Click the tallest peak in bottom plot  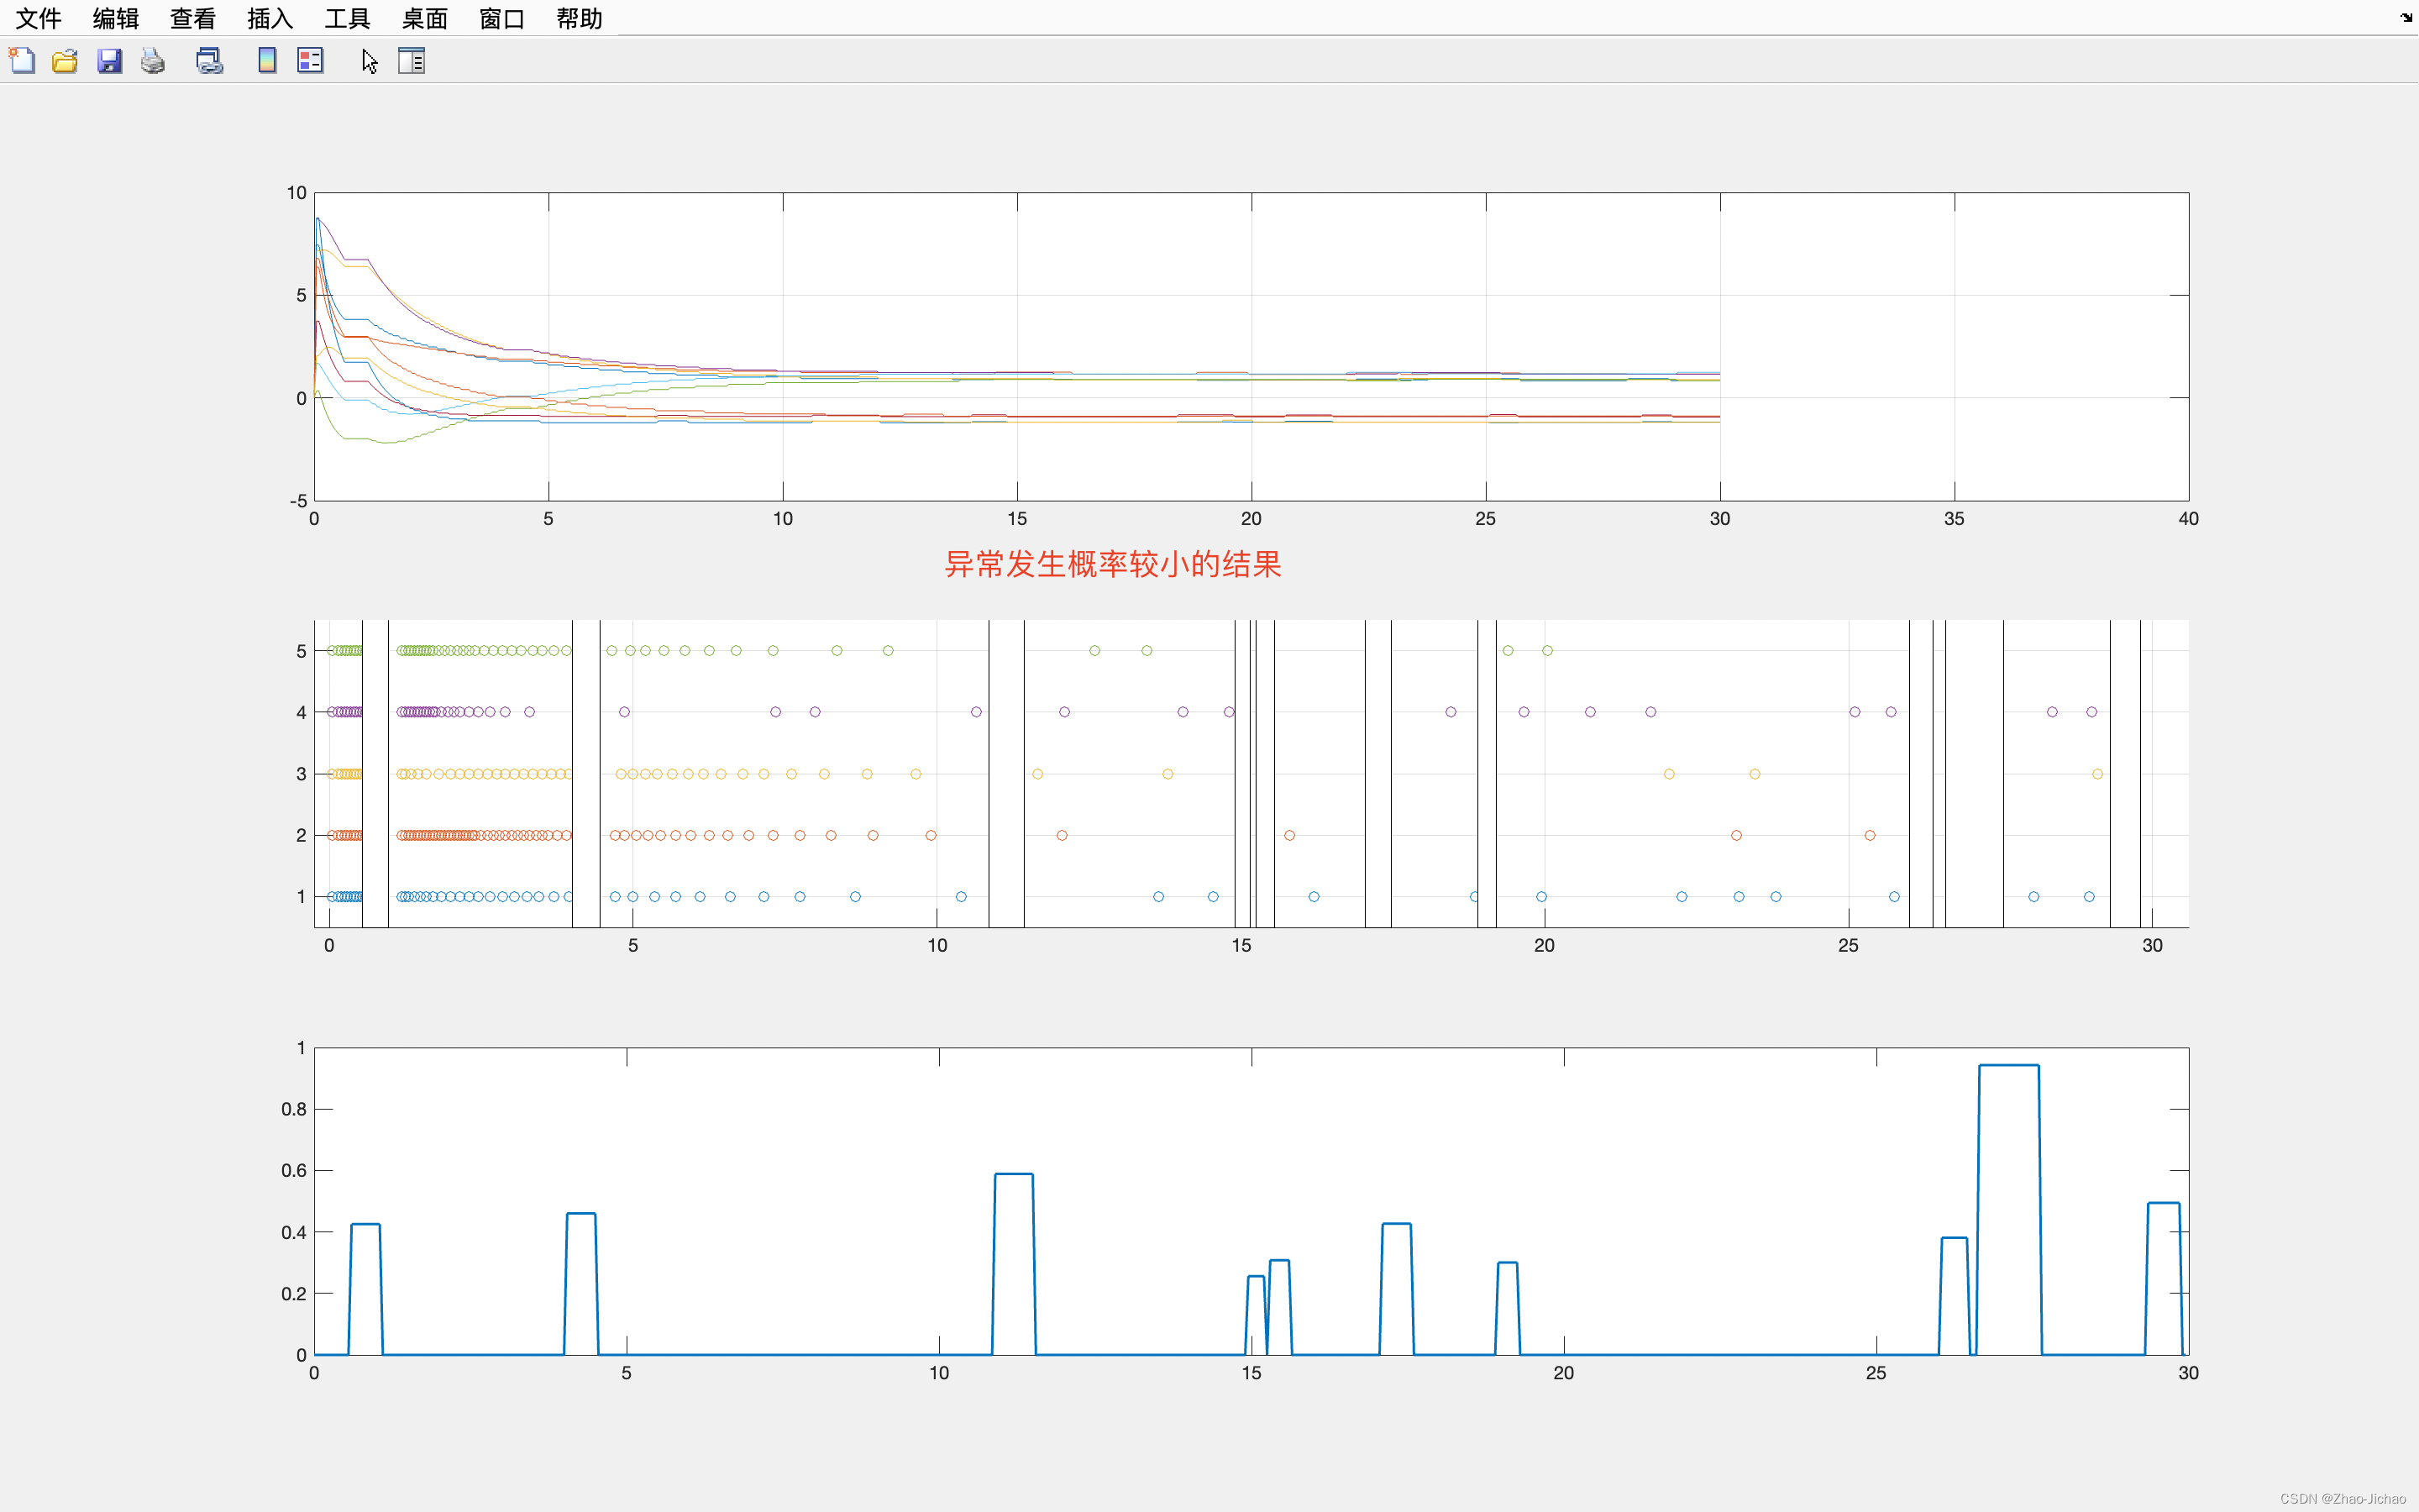(x=2008, y=1067)
